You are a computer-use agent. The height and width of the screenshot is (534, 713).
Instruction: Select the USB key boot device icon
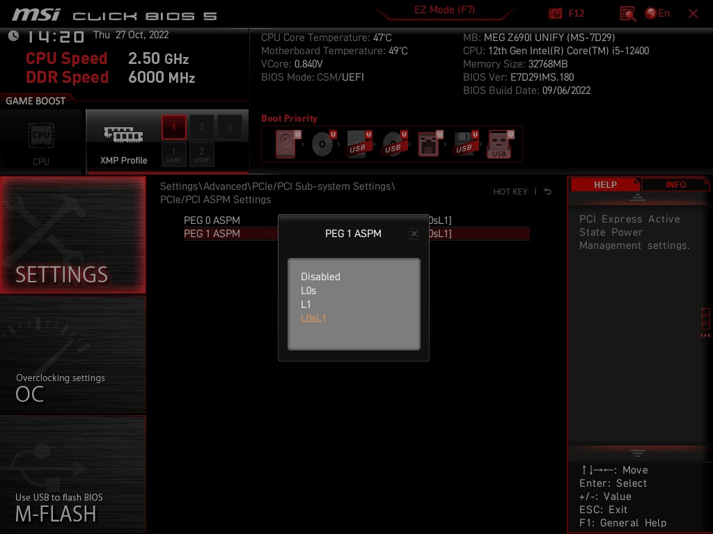pos(500,144)
